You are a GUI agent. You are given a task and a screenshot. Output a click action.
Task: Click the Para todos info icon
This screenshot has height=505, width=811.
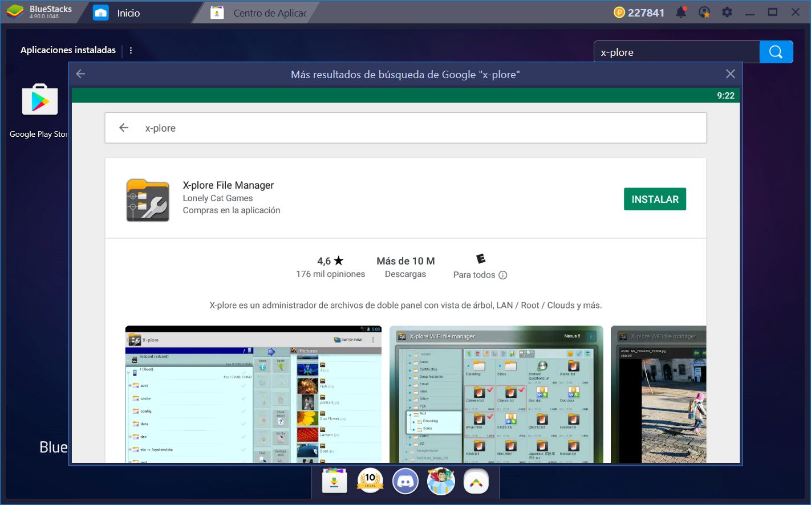[502, 275]
